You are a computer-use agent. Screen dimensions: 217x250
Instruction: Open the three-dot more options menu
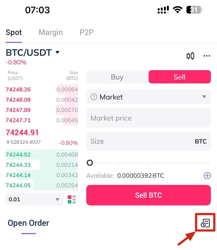pyautogui.click(x=207, y=56)
